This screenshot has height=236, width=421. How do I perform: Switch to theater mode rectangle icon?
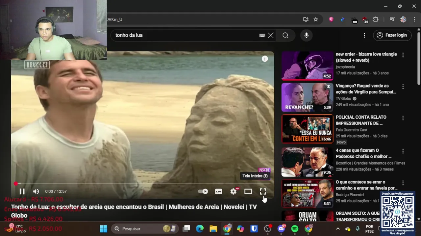pos(248,191)
